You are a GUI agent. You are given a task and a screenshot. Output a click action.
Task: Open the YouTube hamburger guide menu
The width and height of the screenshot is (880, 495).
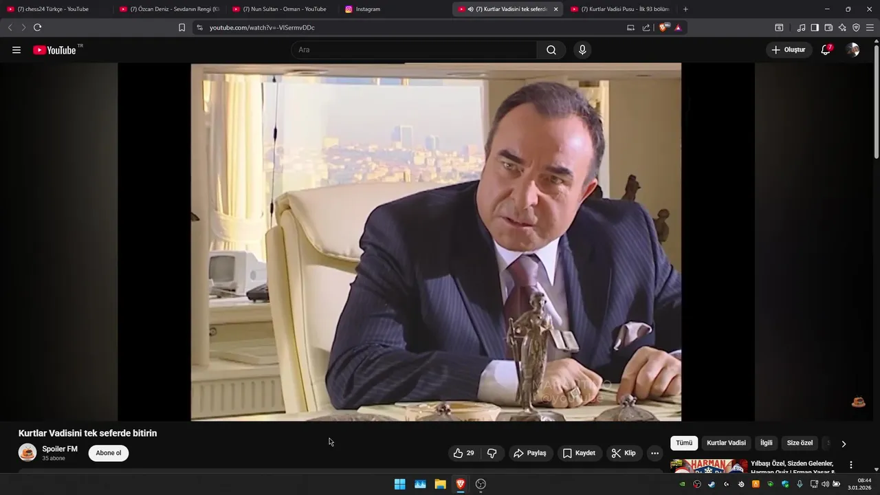16,49
